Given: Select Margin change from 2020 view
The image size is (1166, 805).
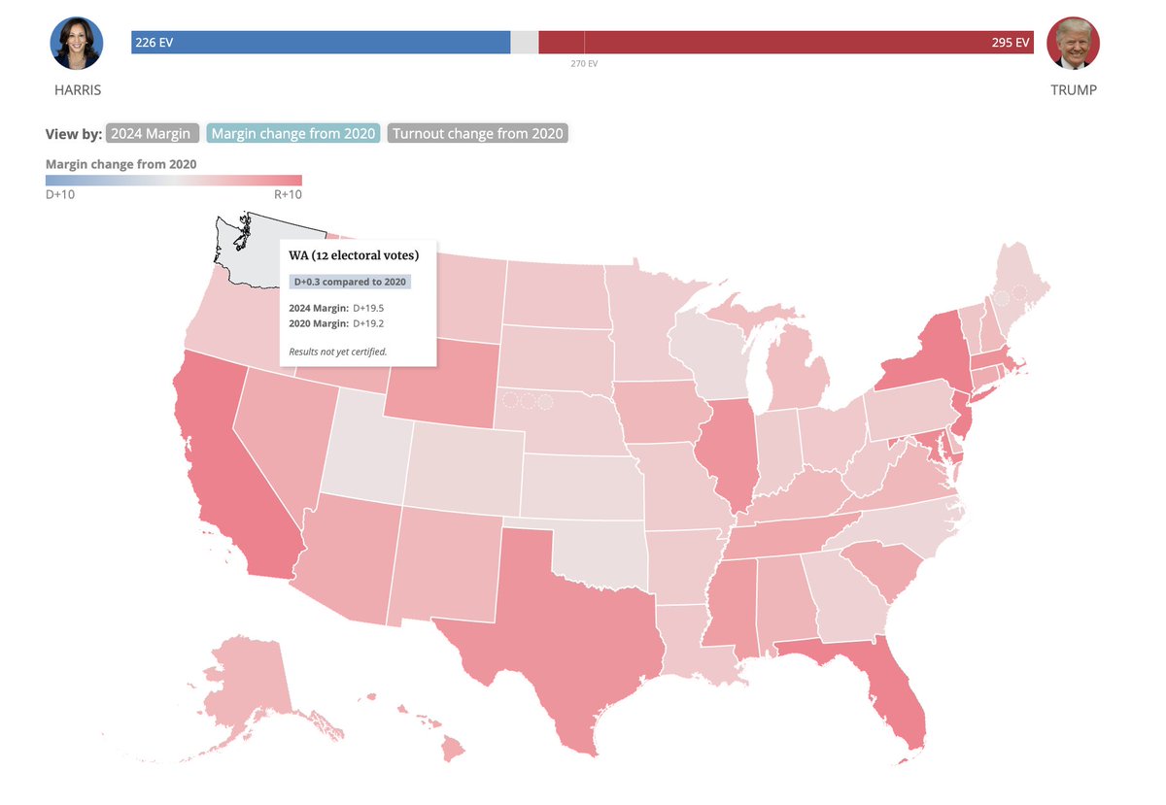Looking at the screenshot, I should point(293,134).
